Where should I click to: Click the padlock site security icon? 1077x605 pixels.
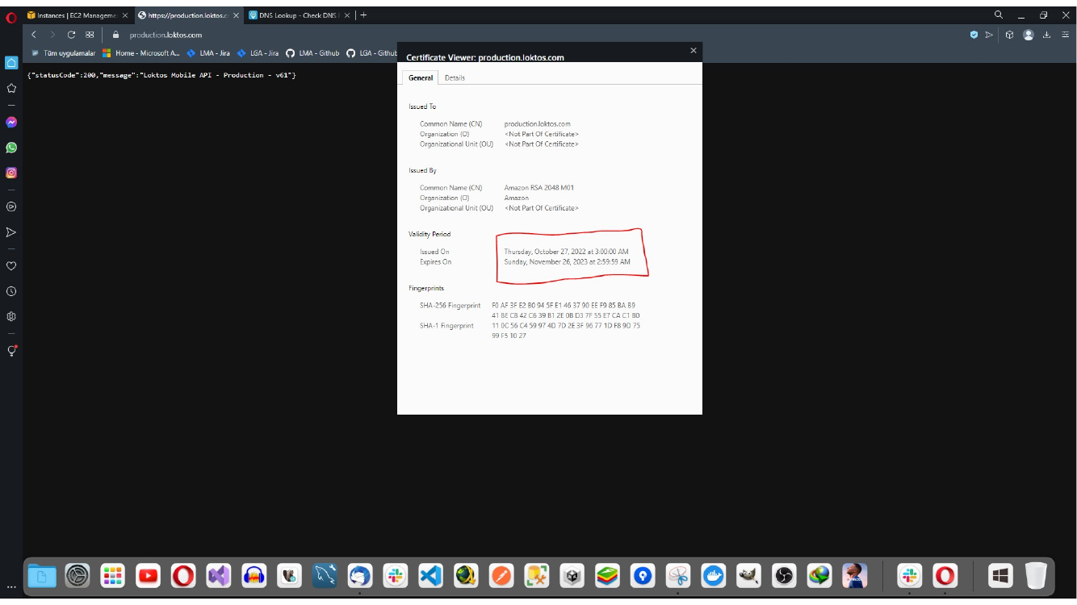115,35
